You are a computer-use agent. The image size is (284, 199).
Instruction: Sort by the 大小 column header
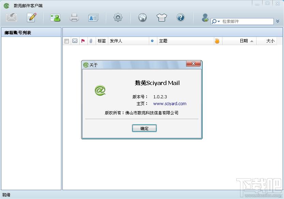(267, 41)
